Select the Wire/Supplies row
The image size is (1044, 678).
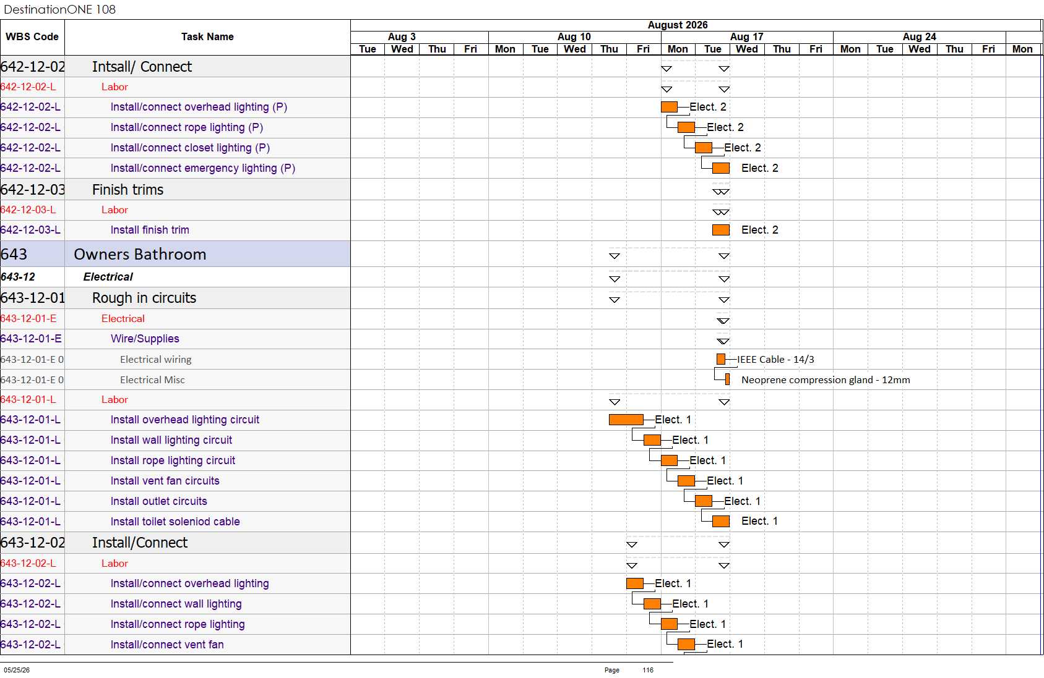coord(175,339)
